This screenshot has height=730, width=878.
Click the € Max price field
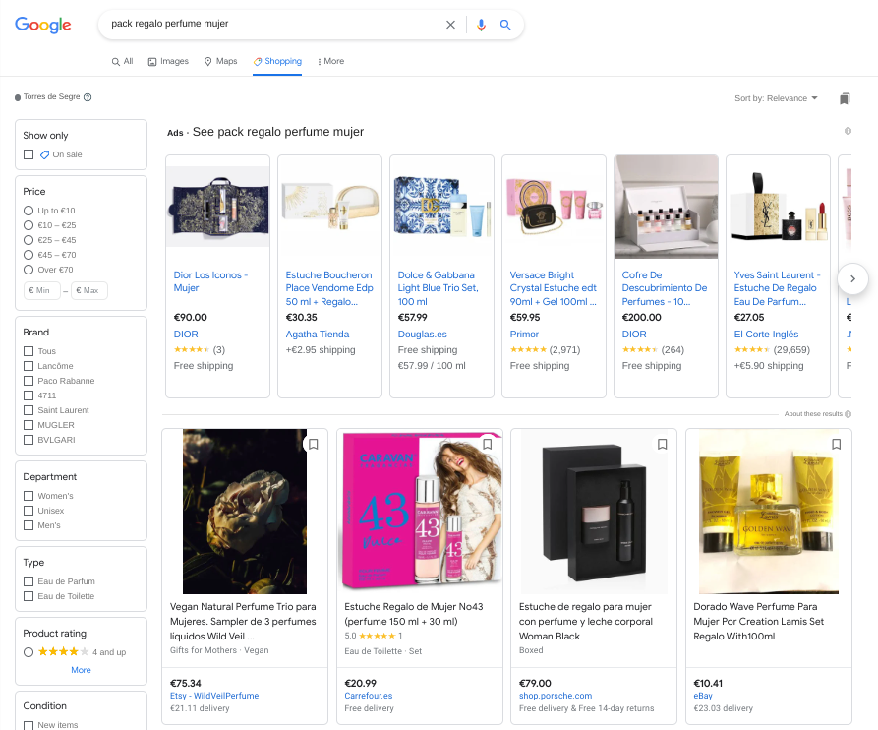pos(89,291)
